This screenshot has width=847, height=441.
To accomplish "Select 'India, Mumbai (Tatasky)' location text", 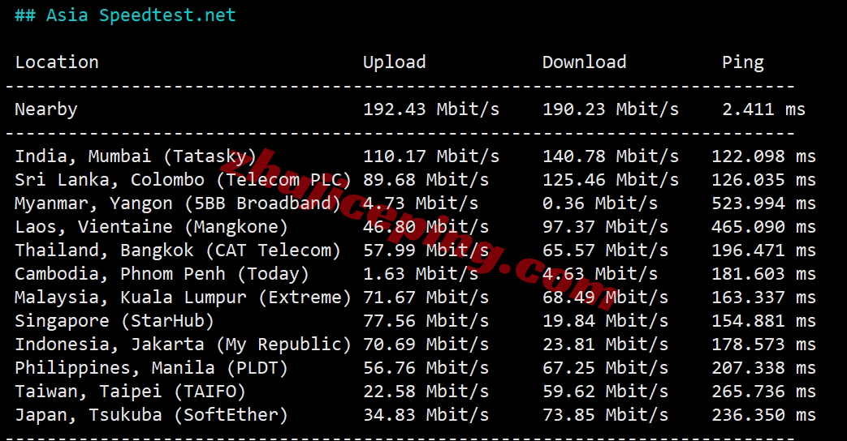I will click(x=136, y=156).
